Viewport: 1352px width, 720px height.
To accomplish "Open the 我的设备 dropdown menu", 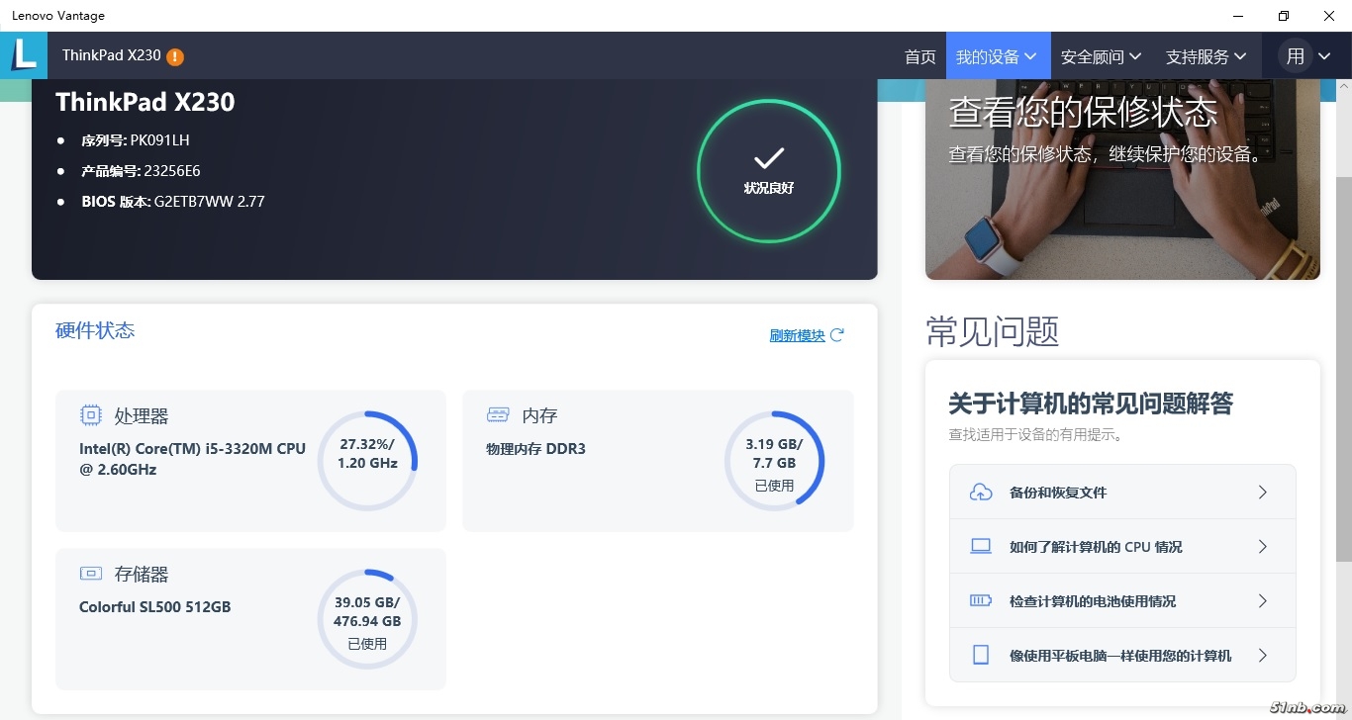I will pyautogui.click(x=998, y=56).
